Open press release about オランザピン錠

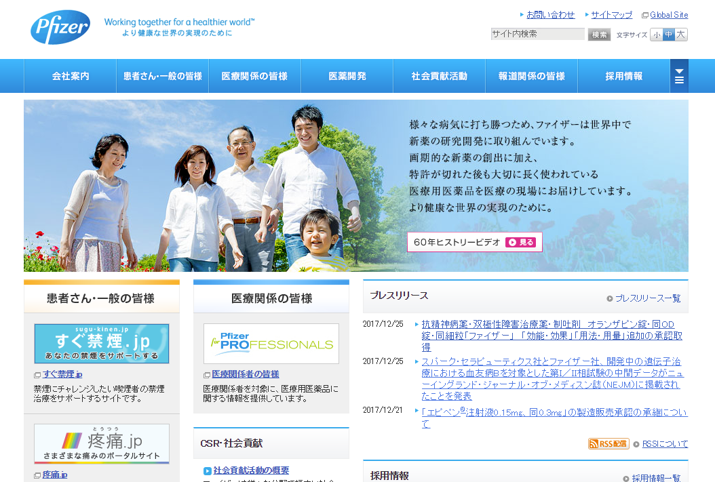tap(552, 336)
